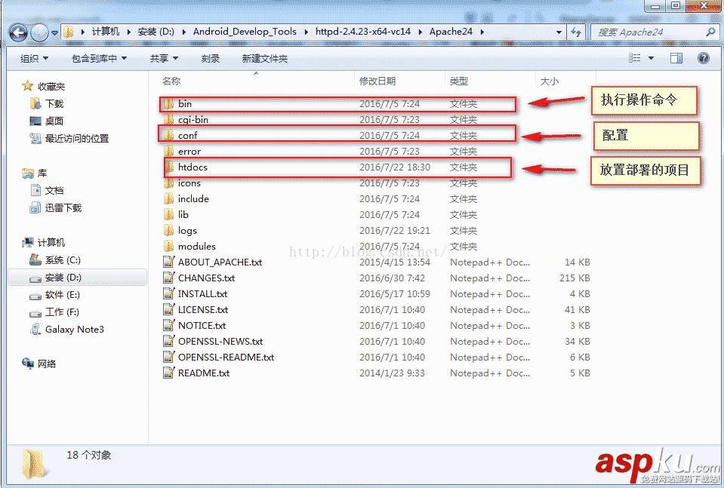Expand the arrow after Apache24 breadcrumb
The width and height of the screenshot is (724, 488).
[x=482, y=32]
